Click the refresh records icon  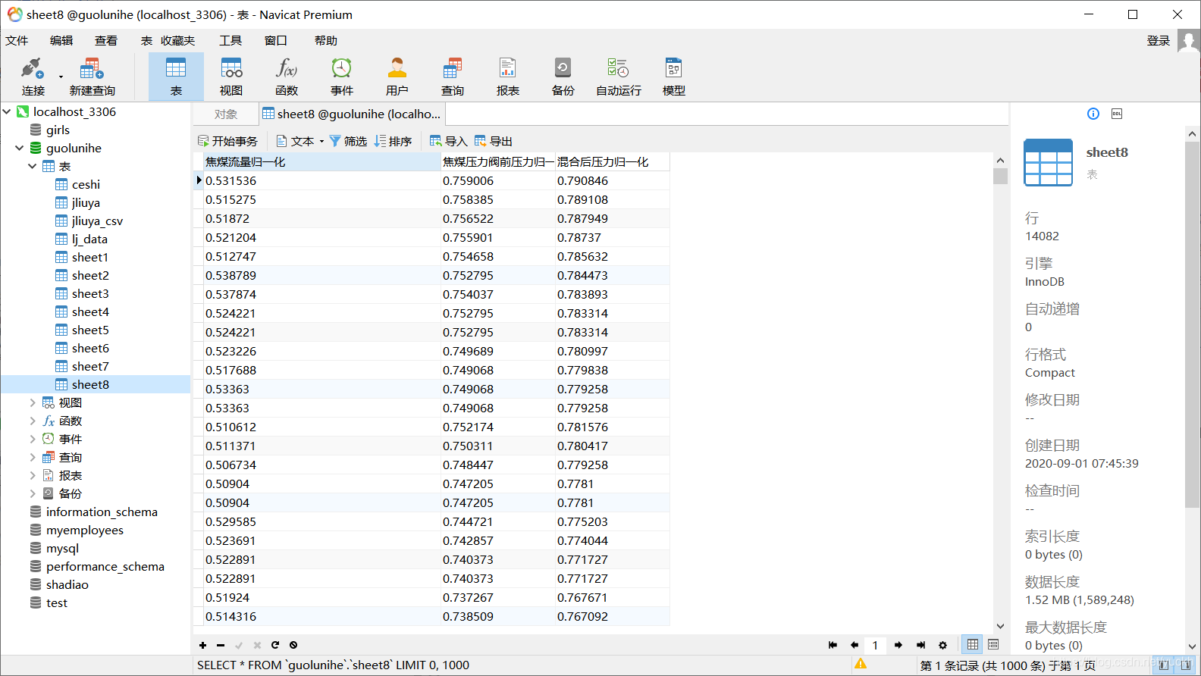tap(275, 646)
